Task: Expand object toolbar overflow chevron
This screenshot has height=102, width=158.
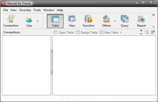Action: (x=141, y=31)
